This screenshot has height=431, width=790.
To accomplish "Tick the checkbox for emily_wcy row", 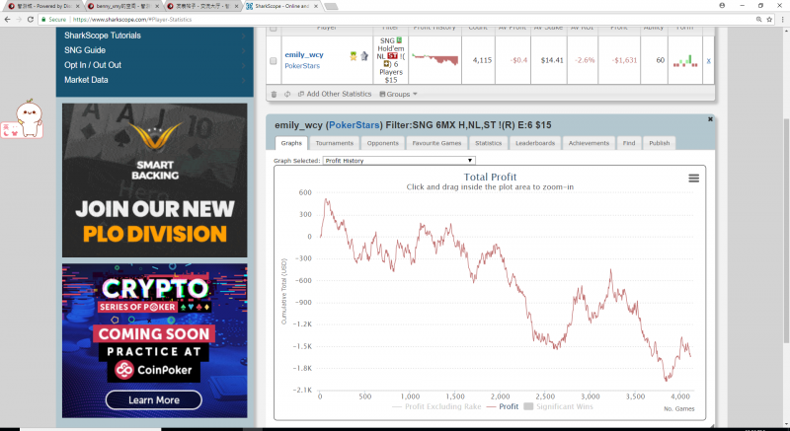I will pos(274,61).
